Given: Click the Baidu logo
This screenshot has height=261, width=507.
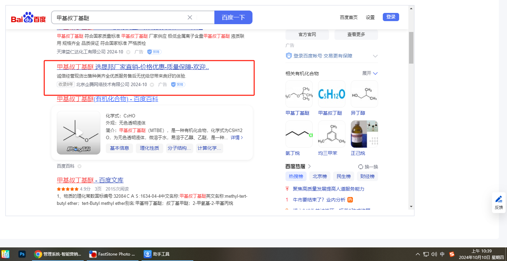Looking at the screenshot, I should coord(28,18).
